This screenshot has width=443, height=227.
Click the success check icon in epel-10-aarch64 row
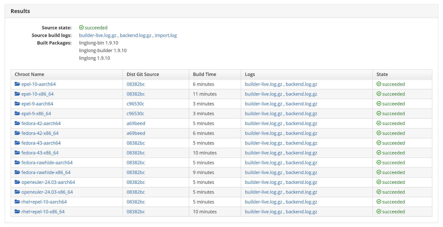[x=379, y=84]
